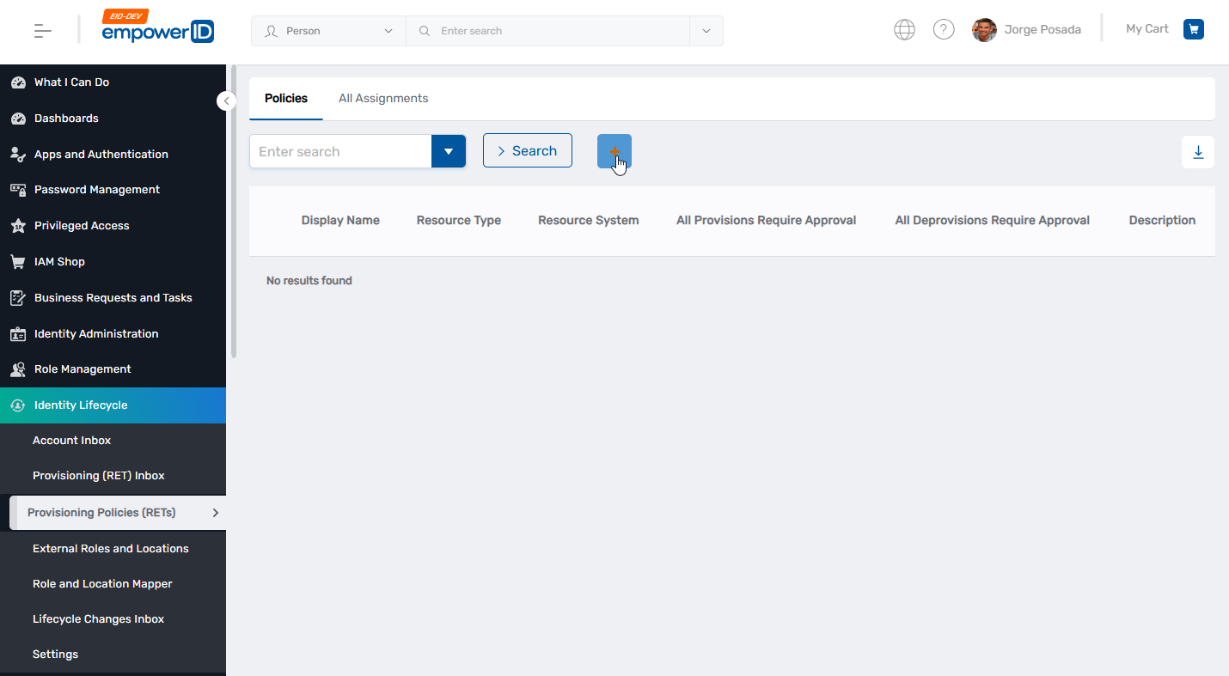Click the add new policy plus icon
This screenshot has height=676, width=1229.
(x=614, y=150)
